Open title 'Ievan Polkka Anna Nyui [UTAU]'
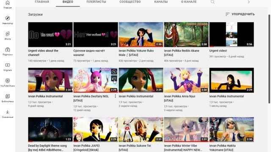The height and width of the screenshot is (152, 271). (x=180, y=98)
